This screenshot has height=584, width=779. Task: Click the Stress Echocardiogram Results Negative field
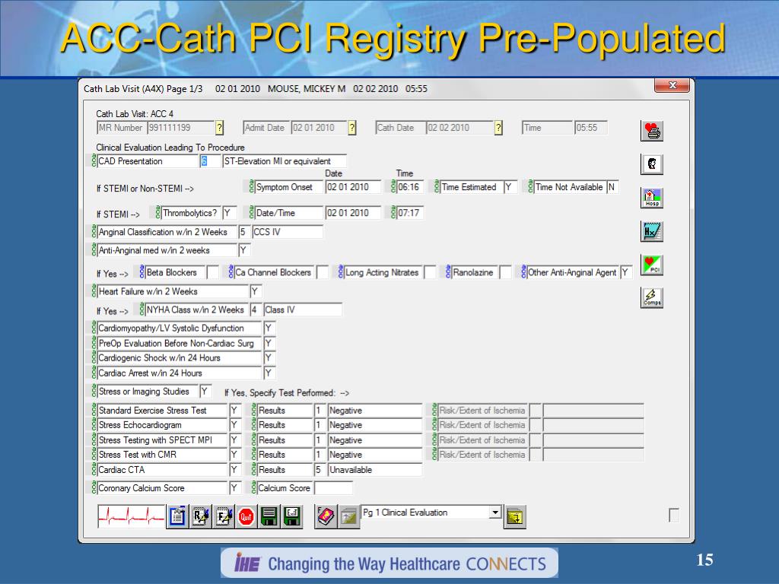[x=374, y=425]
